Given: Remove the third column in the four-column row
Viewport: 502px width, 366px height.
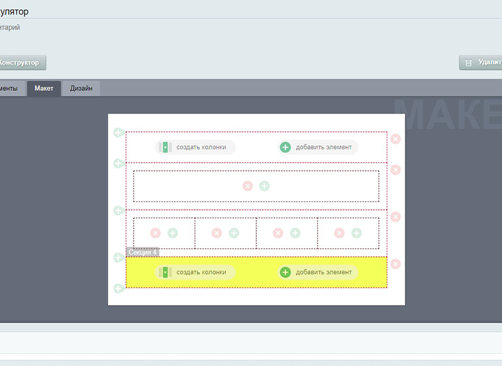Looking at the screenshot, I should (x=278, y=233).
